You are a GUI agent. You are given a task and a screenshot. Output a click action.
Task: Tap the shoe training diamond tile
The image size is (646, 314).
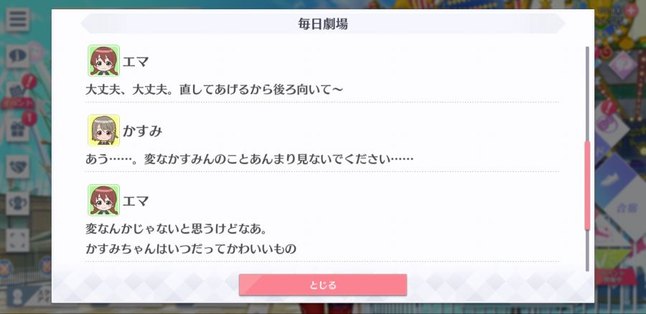click(x=613, y=179)
